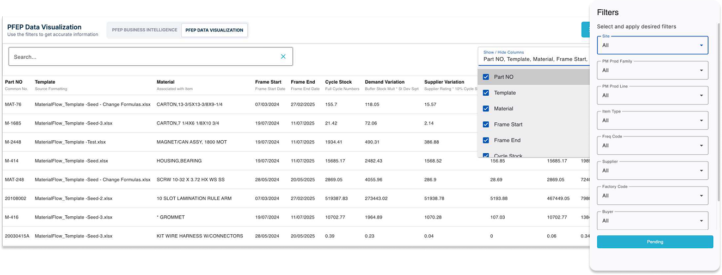Clear the search field with X icon
This screenshot has height=275, width=722.
pos(283,57)
